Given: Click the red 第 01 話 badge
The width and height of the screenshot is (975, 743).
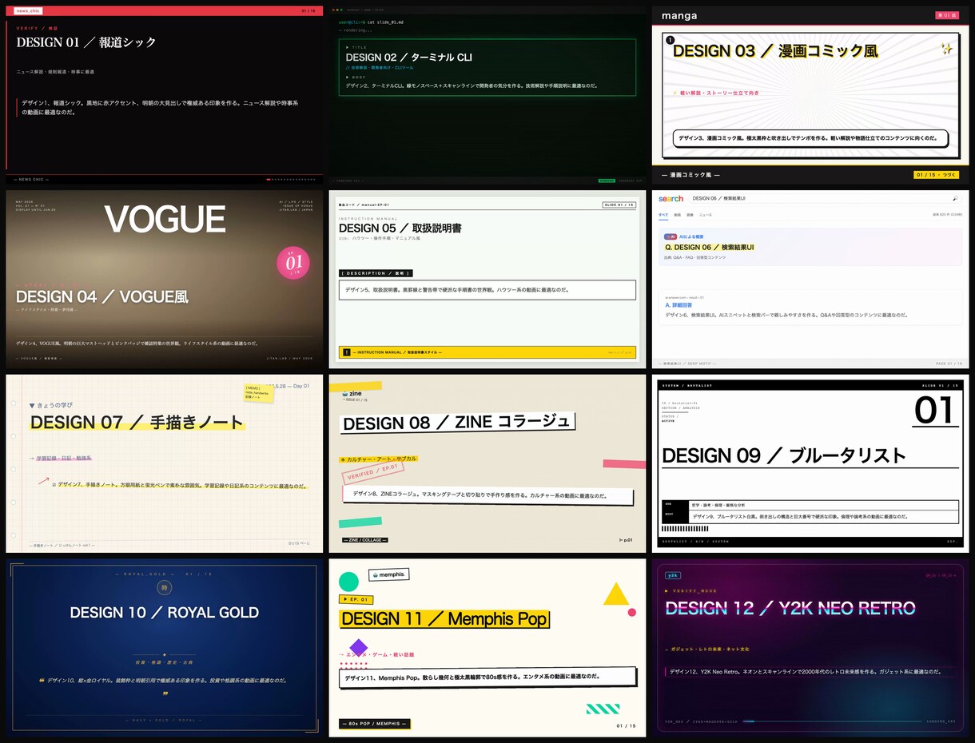Looking at the screenshot, I should pos(946,15).
